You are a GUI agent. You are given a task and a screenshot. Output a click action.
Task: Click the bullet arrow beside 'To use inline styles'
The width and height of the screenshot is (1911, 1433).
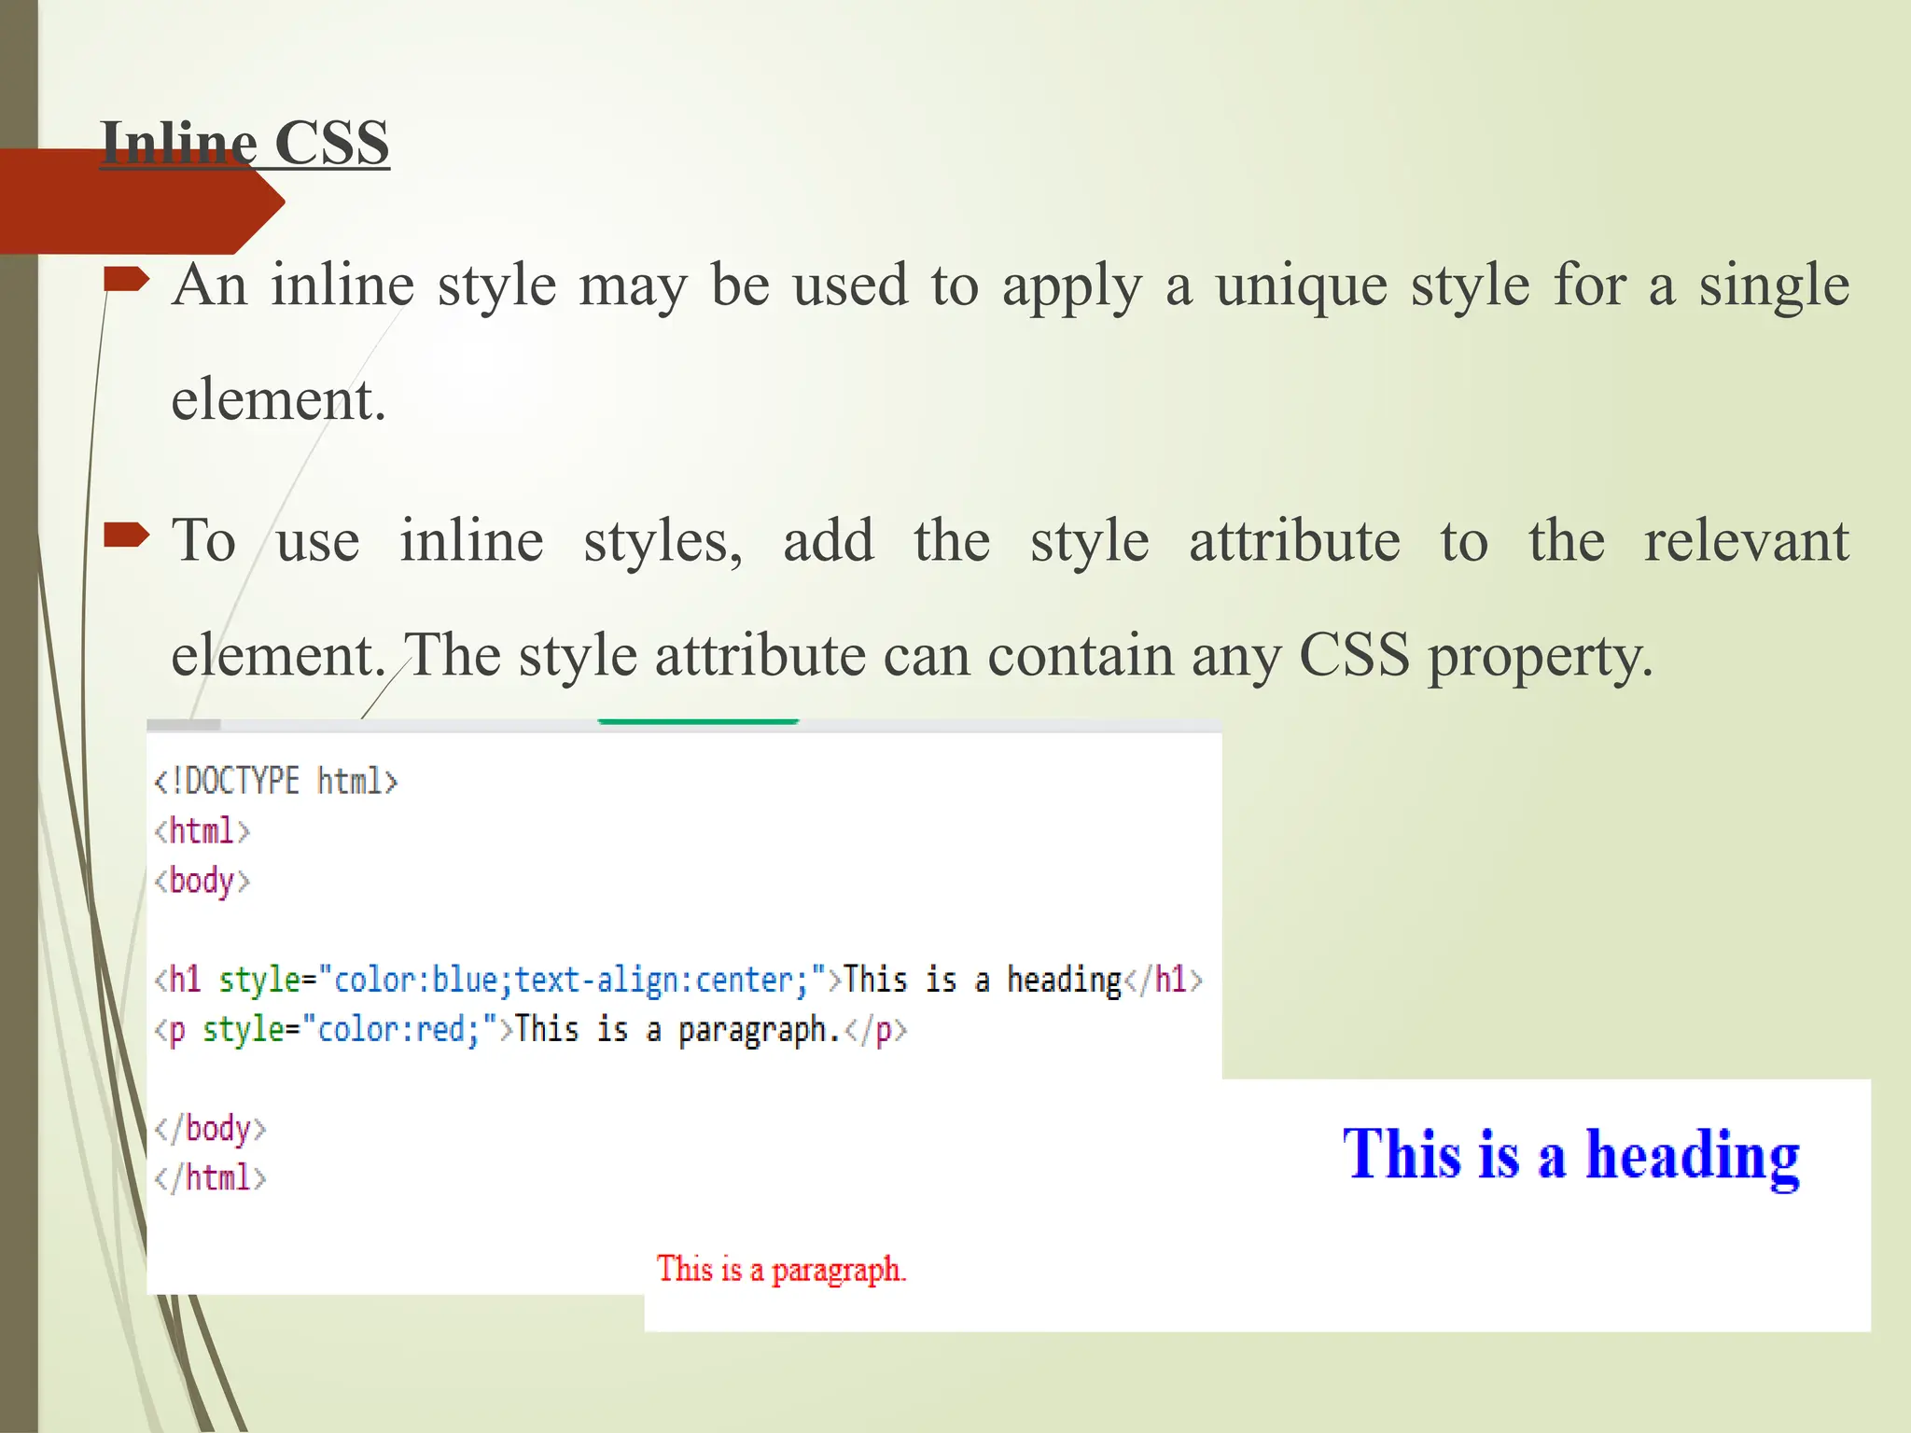127,535
